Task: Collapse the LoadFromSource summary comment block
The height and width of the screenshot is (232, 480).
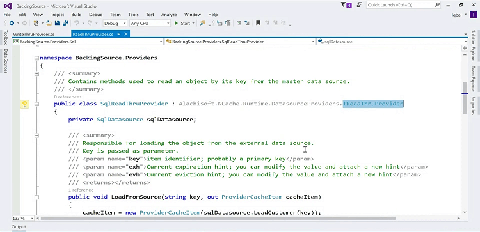Action: click(36, 135)
